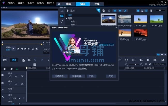Expand the 声音 track chevron
The width and height of the screenshot is (168, 106).
tap(19, 98)
